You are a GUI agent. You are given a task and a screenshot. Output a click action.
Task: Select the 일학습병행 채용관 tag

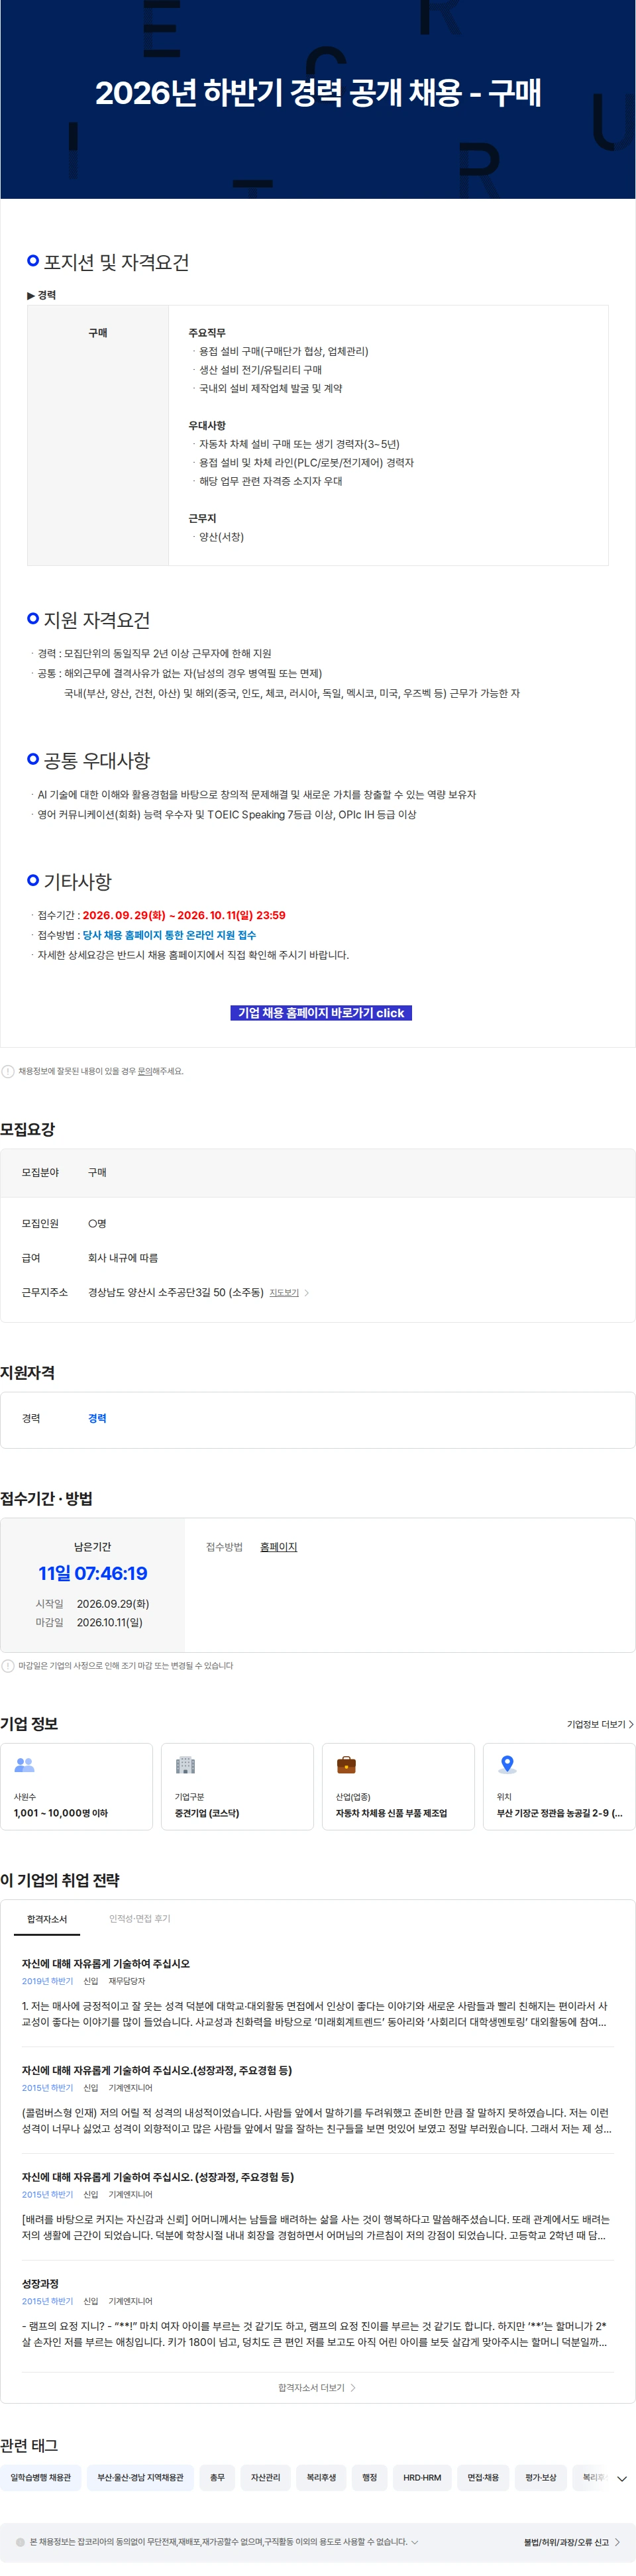[x=41, y=2478]
